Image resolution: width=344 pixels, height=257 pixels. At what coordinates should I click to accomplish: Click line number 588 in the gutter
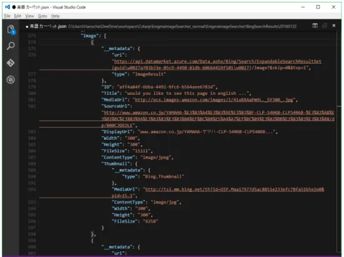pyautogui.click(x=32, y=164)
